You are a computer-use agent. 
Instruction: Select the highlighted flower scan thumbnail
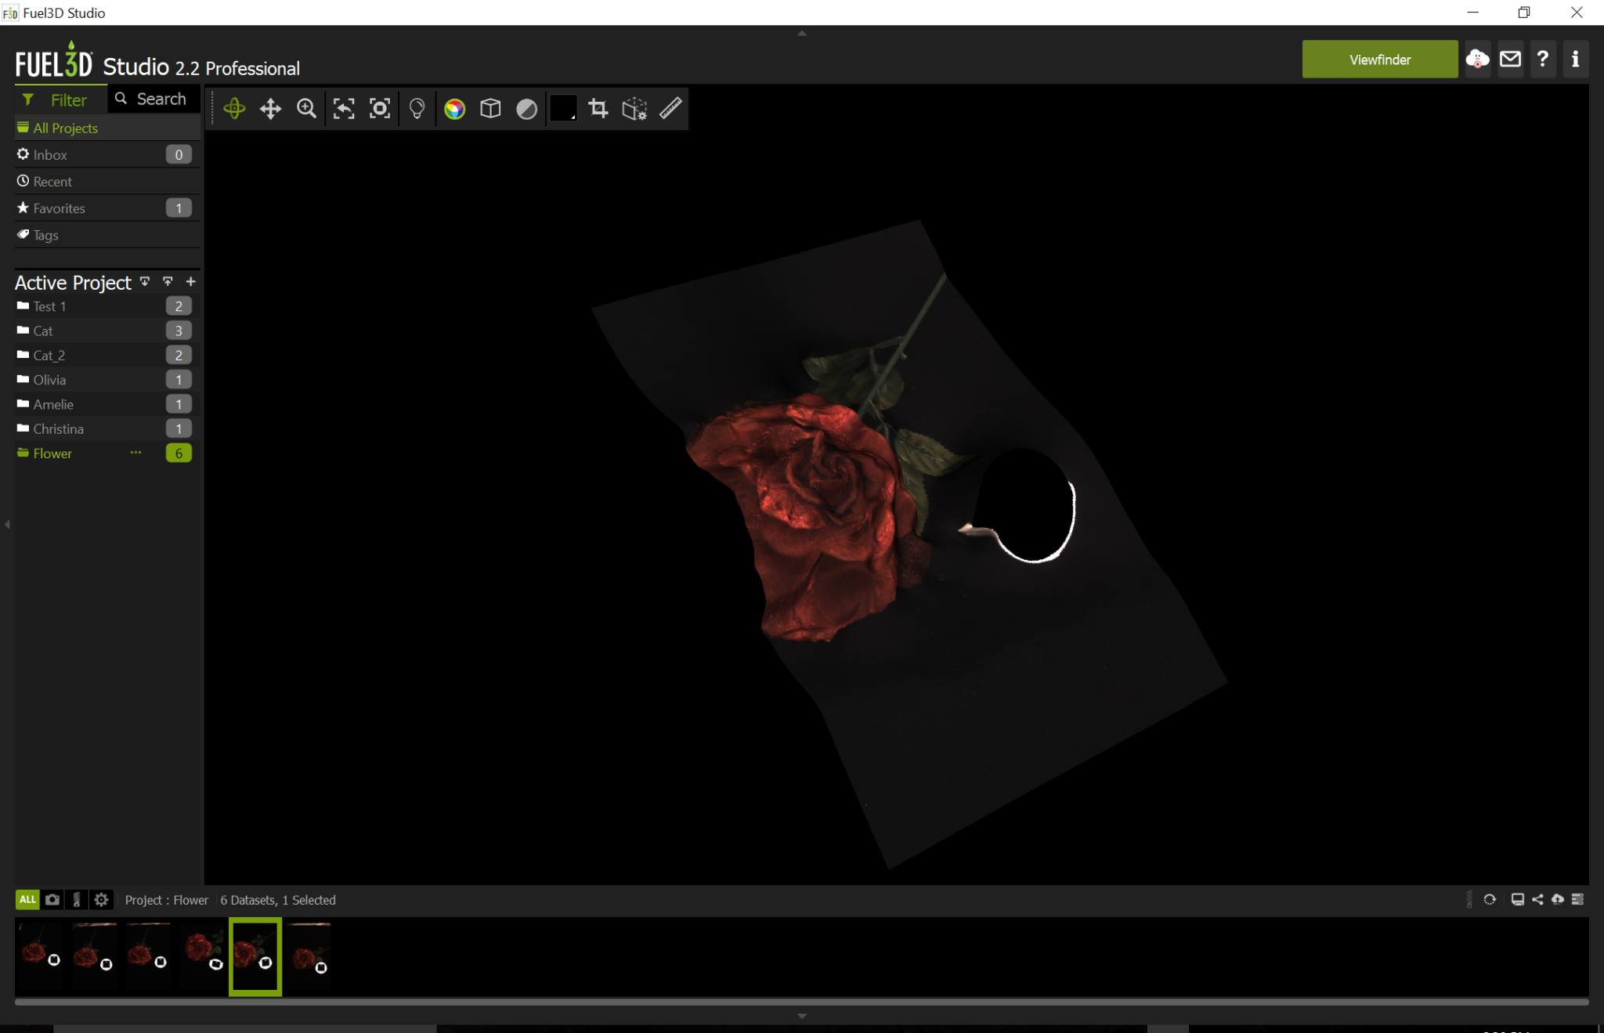[255, 956]
